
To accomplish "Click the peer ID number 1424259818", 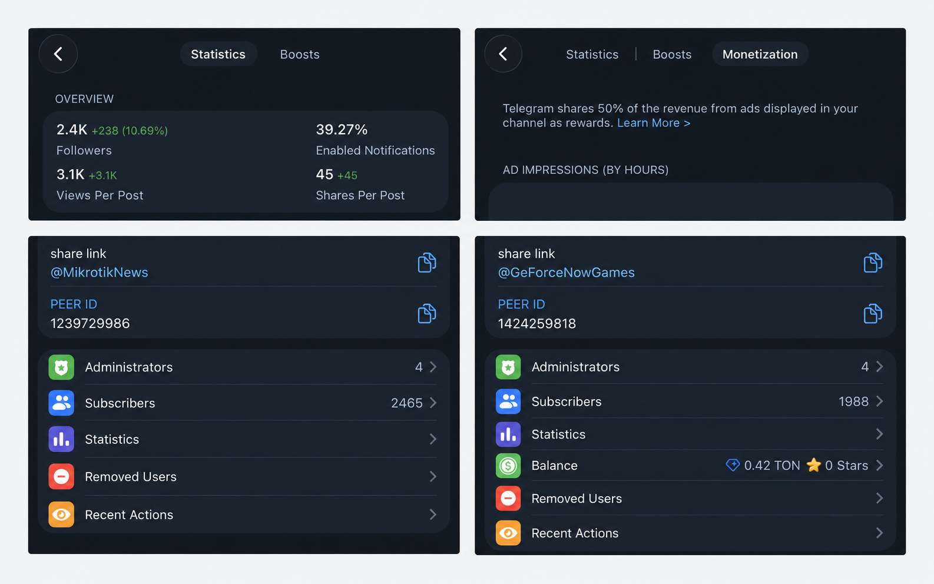I will pos(537,324).
